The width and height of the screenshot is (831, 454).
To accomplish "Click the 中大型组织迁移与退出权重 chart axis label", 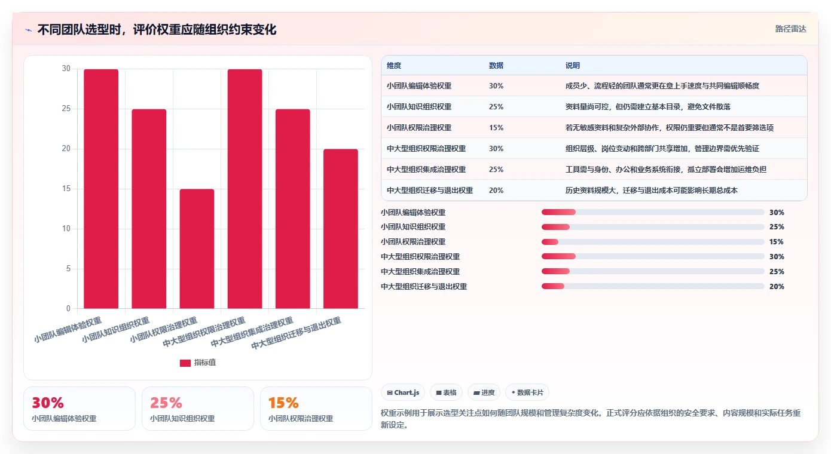I will (x=296, y=334).
